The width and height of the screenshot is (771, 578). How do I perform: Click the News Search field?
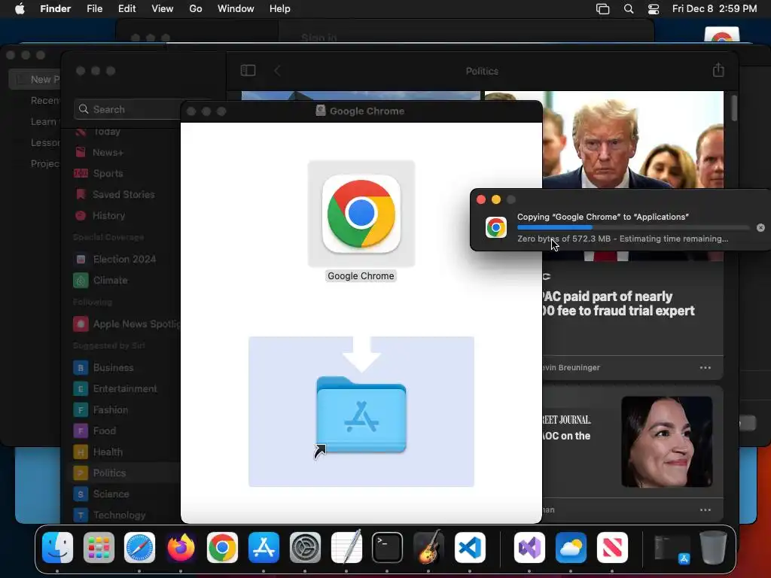click(128, 109)
